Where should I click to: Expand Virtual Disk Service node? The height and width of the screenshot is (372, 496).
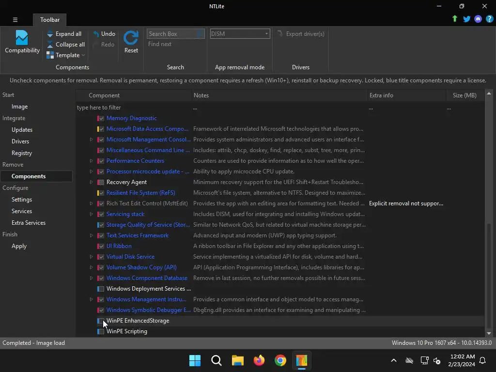(x=91, y=257)
